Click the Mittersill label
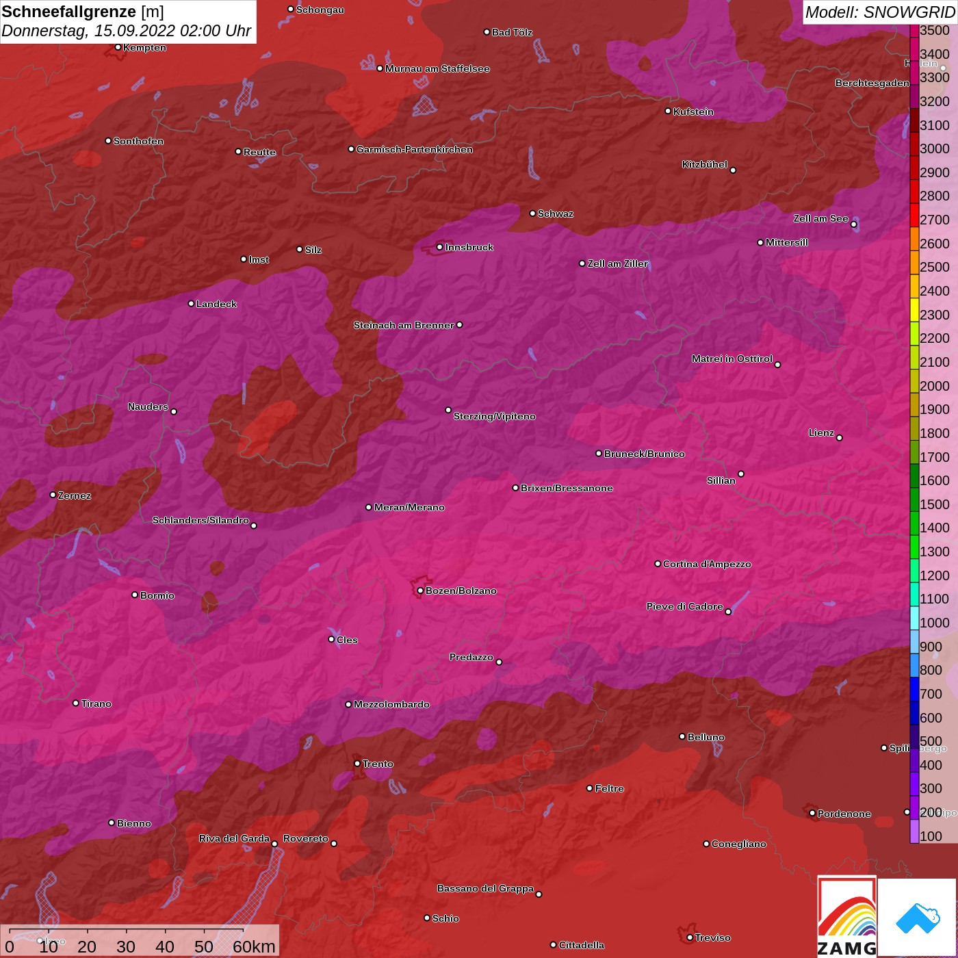Screen dimensions: 958x958 (787, 242)
